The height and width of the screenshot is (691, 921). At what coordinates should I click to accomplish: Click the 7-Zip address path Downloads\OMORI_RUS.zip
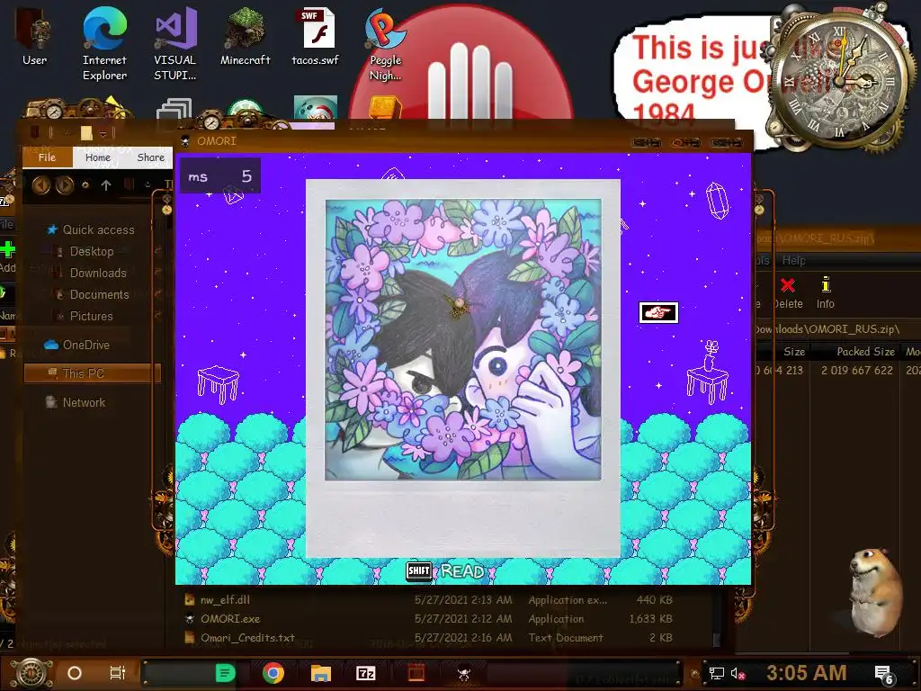(x=827, y=329)
